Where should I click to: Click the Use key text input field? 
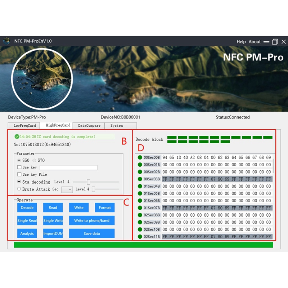(x=68, y=167)
